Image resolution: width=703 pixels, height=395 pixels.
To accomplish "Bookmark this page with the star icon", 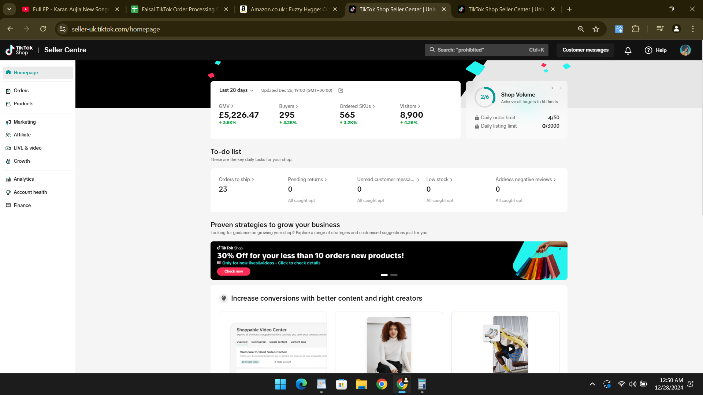I will [596, 29].
